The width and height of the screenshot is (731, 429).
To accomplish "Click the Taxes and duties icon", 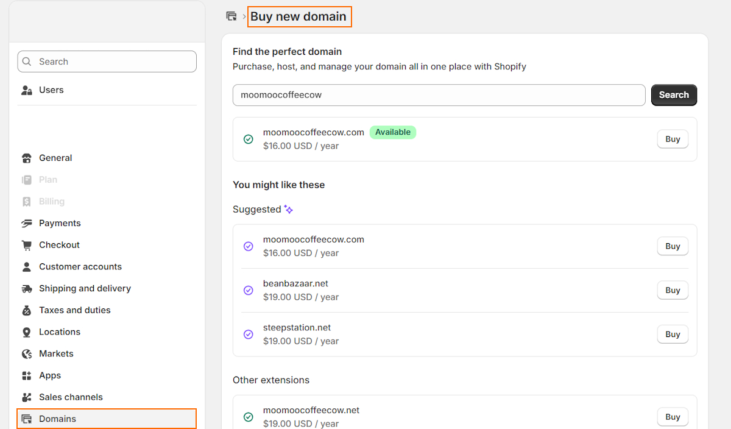I will tap(27, 310).
